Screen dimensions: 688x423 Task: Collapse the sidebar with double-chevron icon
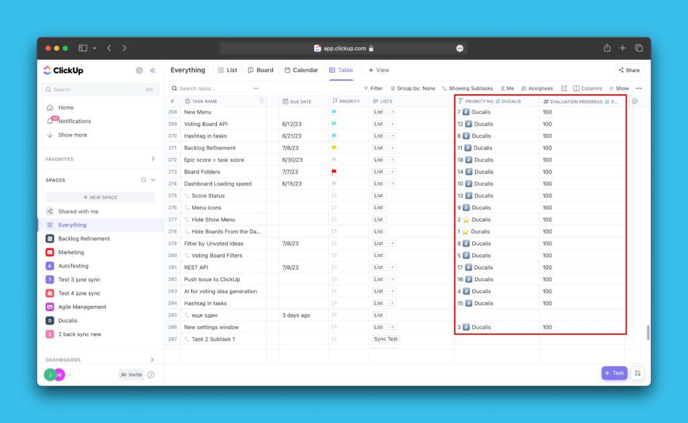coord(153,70)
